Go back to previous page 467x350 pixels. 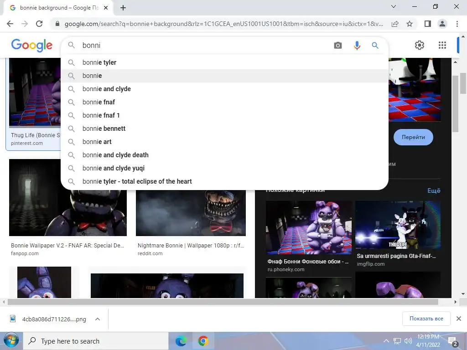(x=10, y=24)
